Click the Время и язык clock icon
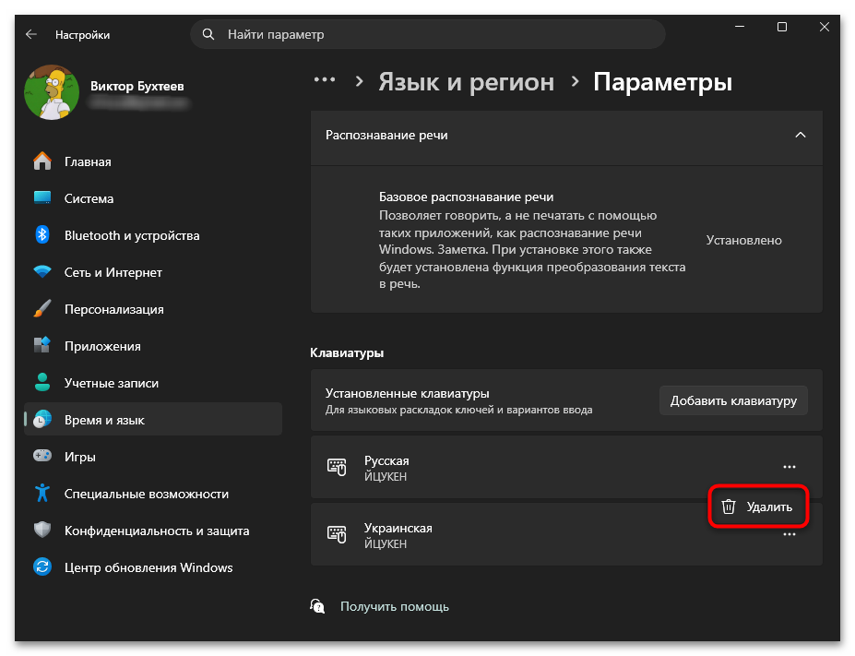Image resolution: width=855 pixels, height=656 pixels. coord(42,419)
